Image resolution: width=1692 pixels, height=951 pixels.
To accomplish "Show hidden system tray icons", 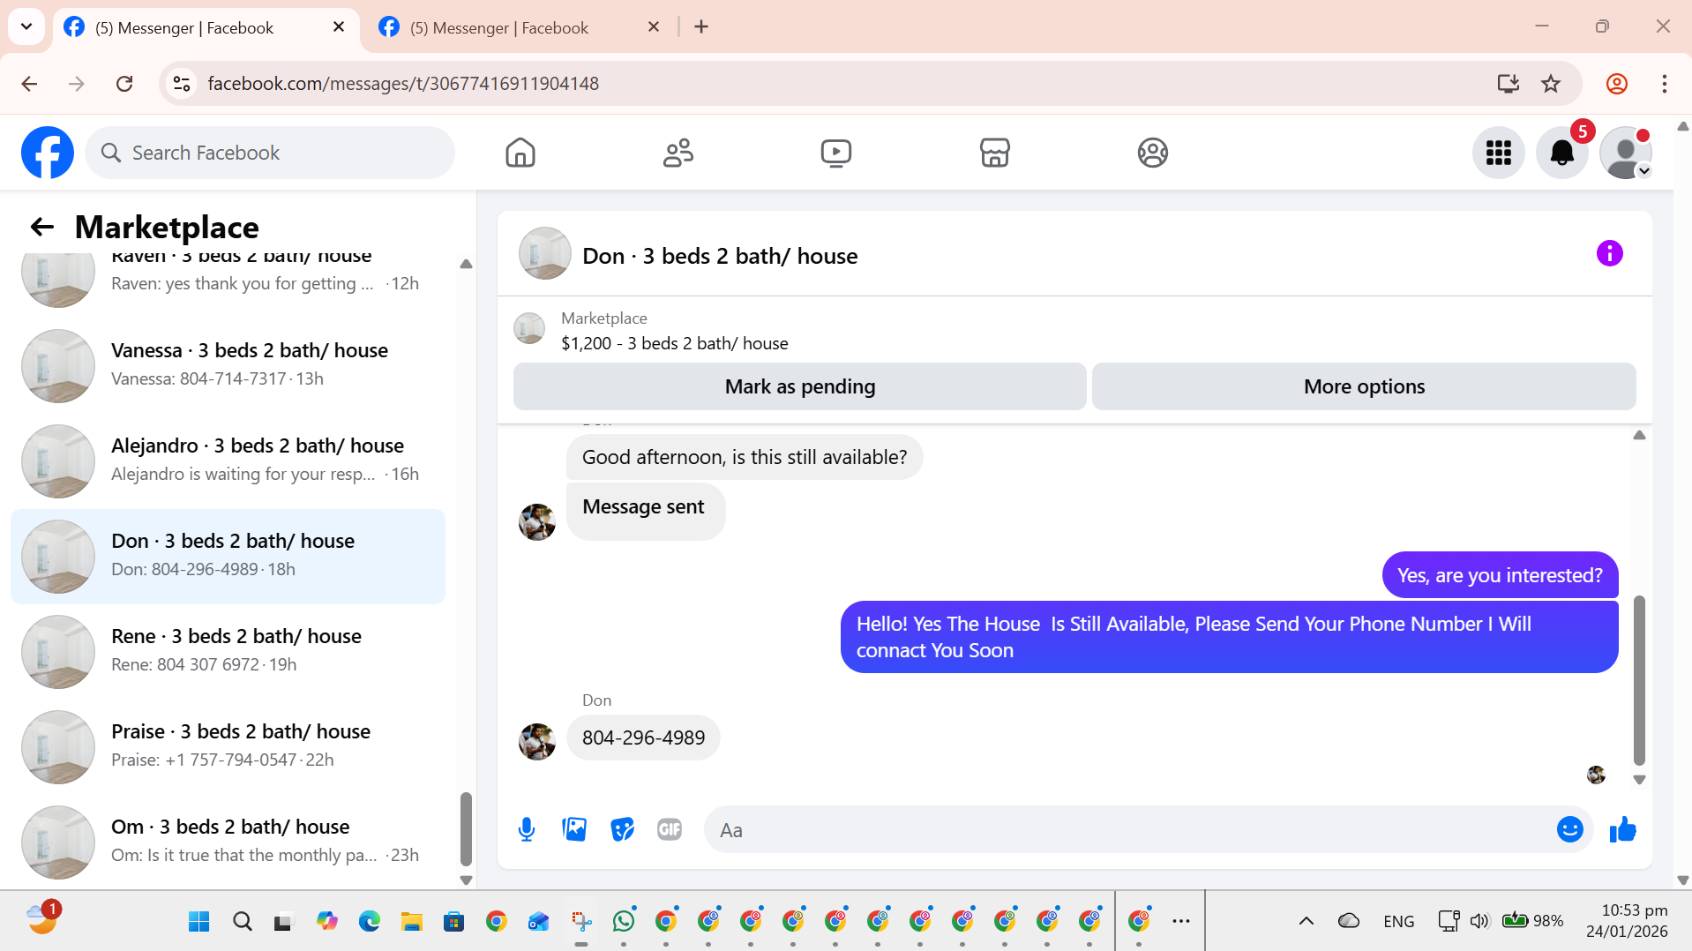I will tap(1306, 921).
